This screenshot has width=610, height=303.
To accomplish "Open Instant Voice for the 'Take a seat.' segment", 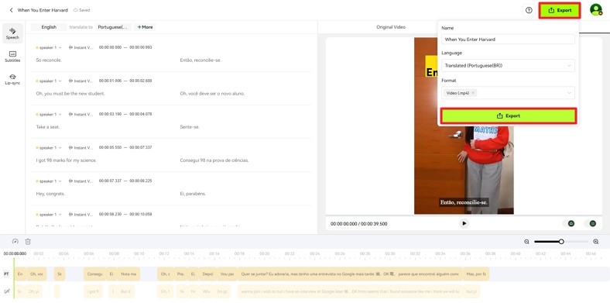I will [81, 114].
